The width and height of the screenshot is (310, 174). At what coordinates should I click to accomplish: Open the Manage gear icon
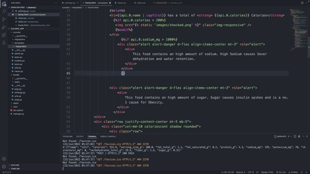tap(4, 166)
